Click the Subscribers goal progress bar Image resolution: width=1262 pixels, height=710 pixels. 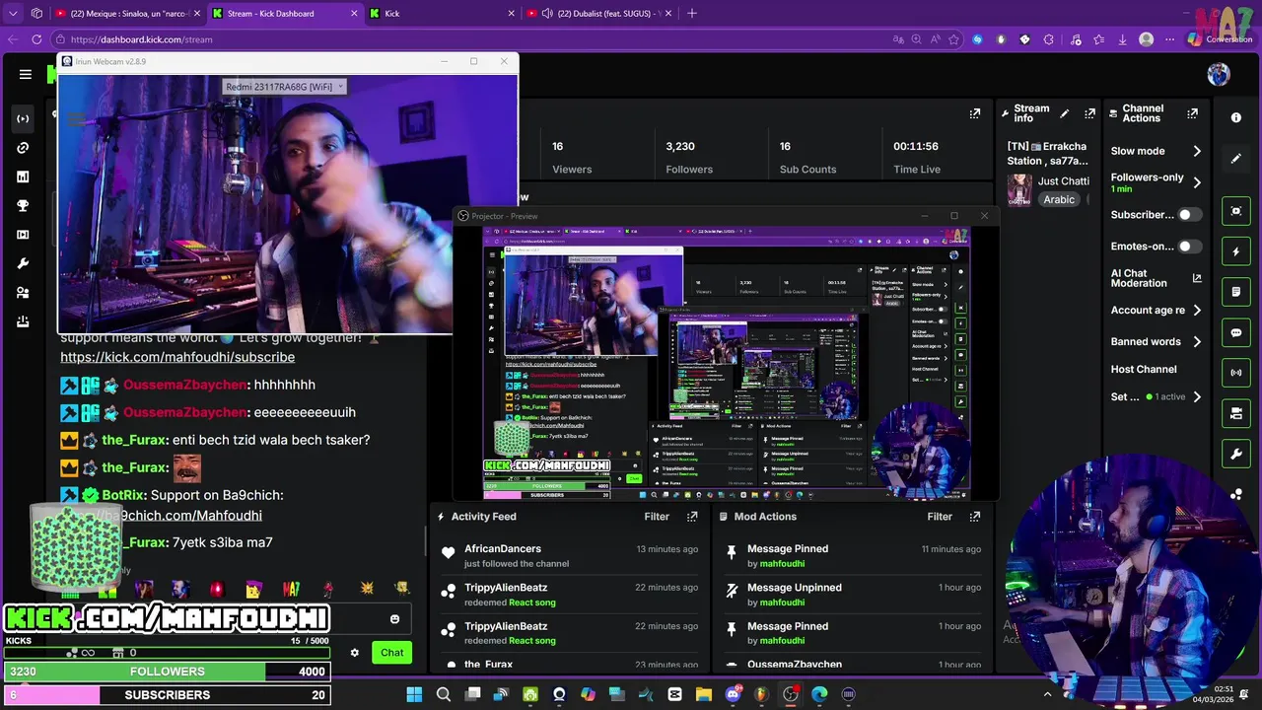pyautogui.click(x=168, y=695)
